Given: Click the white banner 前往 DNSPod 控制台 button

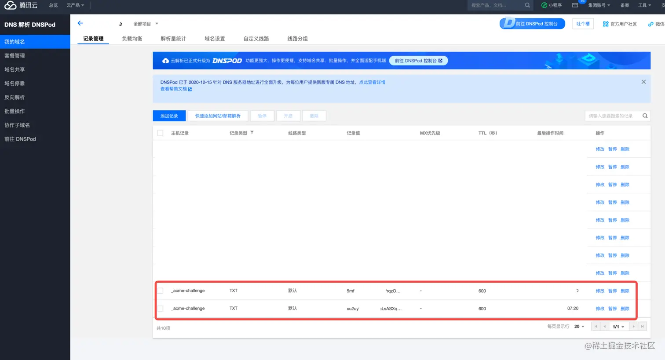Looking at the screenshot, I should (419, 61).
